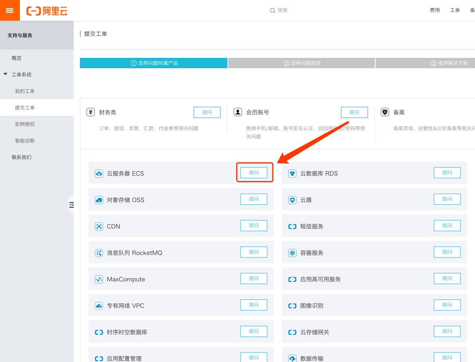Click 提问 for MaxCompute
The height and width of the screenshot is (362, 475).
point(254,279)
